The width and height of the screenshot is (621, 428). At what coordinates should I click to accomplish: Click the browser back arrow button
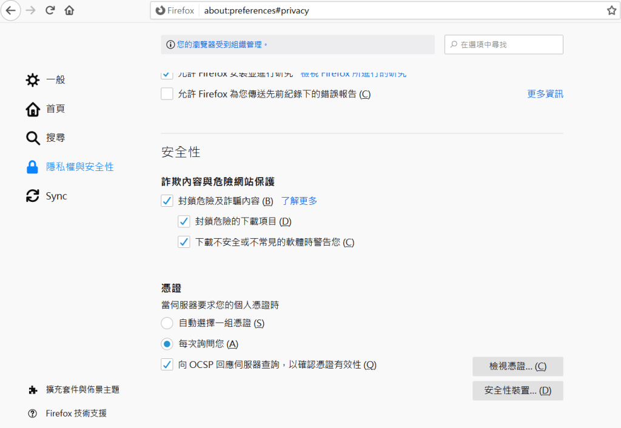coord(11,10)
